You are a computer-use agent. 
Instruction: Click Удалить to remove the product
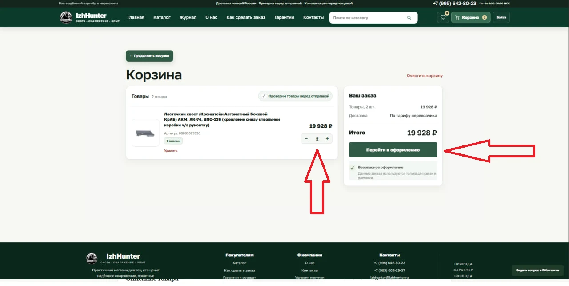click(x=171, y=150)
